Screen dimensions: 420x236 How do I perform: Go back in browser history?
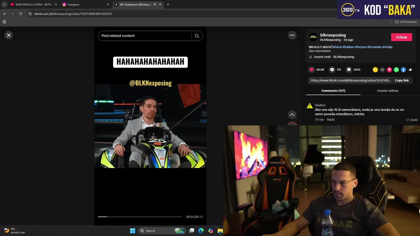pyautogui.click(x=5, y=14)
